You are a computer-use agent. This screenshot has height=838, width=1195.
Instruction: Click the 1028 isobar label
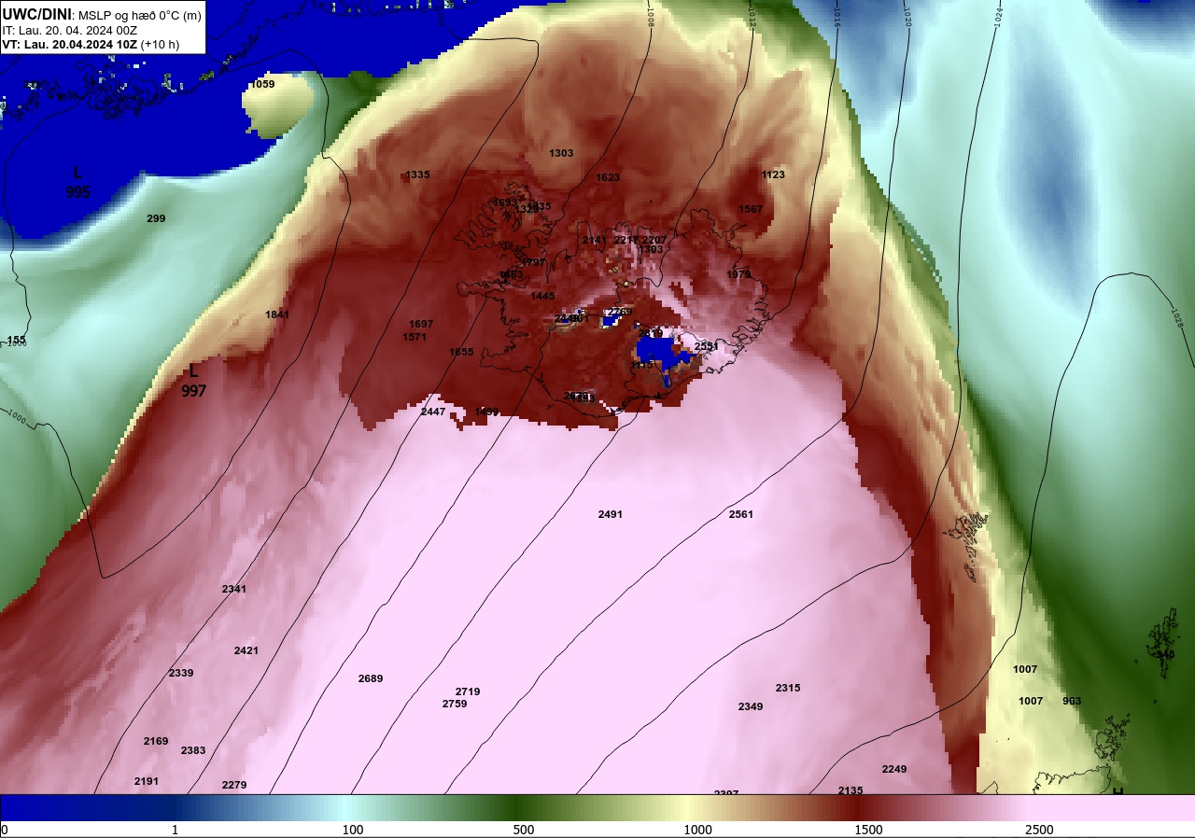click(x=1177, y=320)
